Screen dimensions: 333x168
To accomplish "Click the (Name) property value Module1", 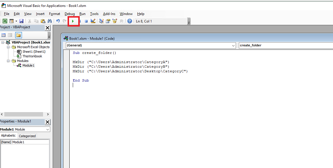I will pyautogui.click(x=30, y=142).
